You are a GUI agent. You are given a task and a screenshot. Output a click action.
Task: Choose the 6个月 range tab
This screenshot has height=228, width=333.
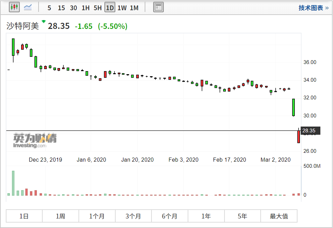point(170,216)
